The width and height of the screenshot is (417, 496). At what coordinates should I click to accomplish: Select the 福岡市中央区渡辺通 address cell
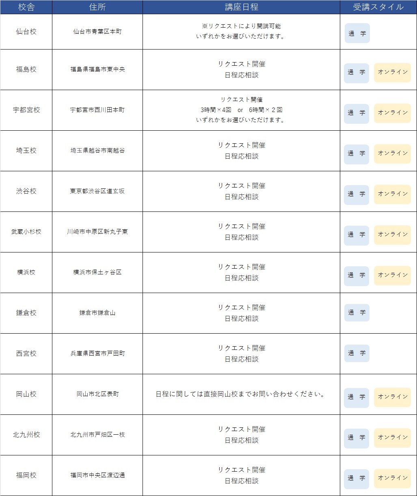coord(97,475)
